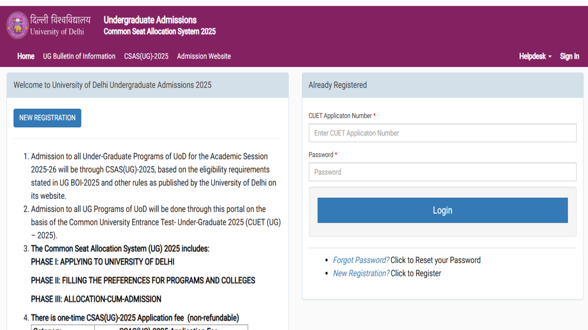Click the application fee table

140,327
